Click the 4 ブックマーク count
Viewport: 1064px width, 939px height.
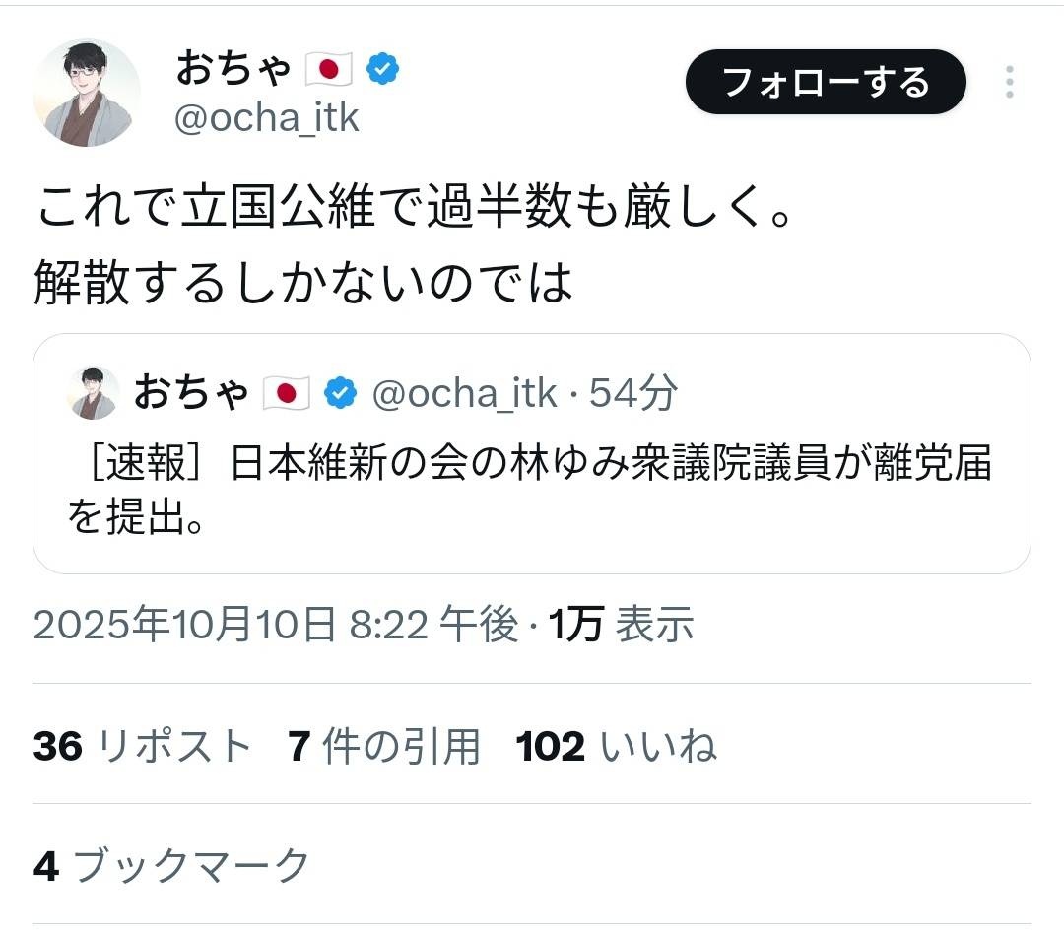pyautogui.click(x=172, y=866)
